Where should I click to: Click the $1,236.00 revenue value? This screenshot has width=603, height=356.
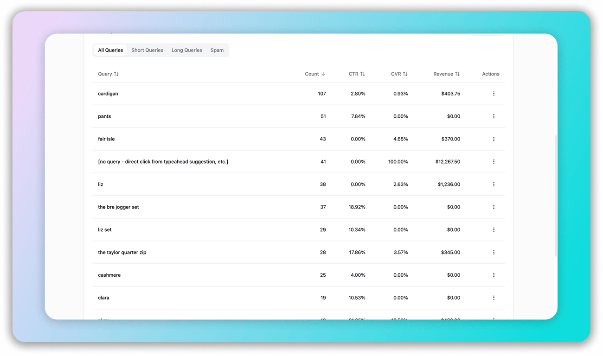(449, 184)
